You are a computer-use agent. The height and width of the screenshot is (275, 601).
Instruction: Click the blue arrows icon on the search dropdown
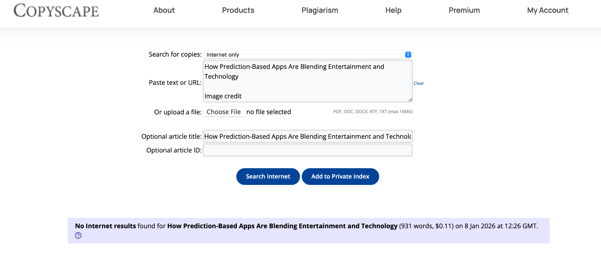(408, 55)
